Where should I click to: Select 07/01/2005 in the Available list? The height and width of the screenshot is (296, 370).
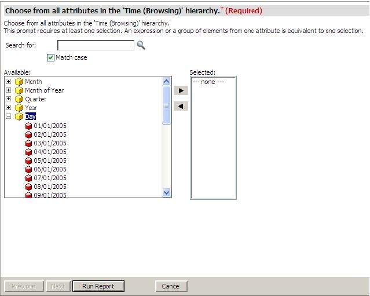click(50, 178)
